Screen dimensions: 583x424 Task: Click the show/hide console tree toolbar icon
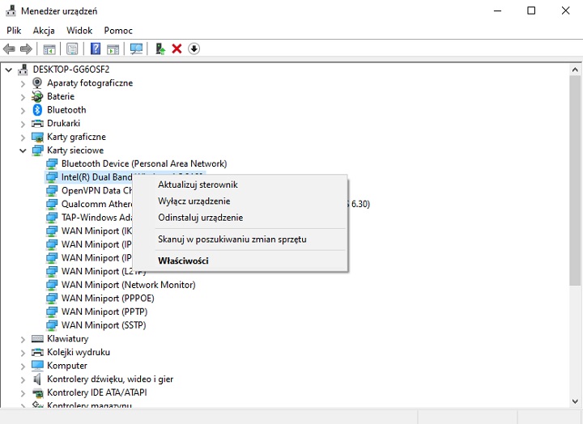(x=49, y=49)
